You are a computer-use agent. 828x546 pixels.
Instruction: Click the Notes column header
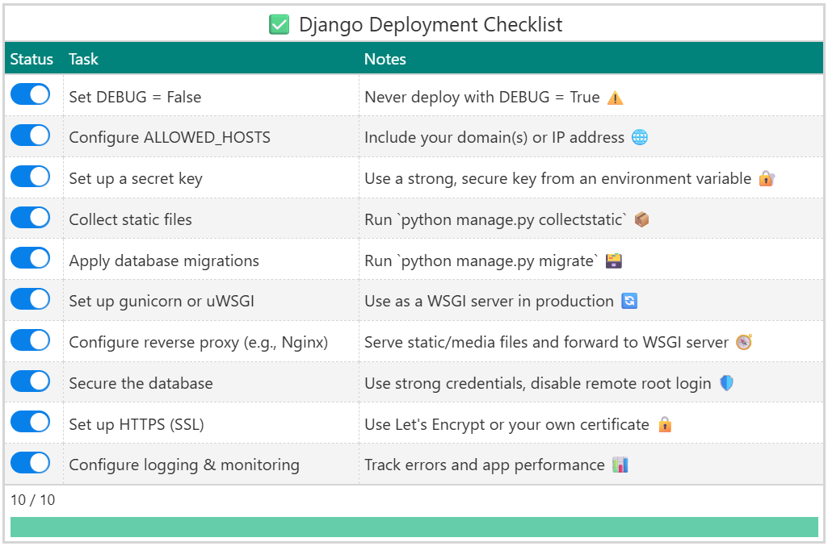(x=385, y=59)
